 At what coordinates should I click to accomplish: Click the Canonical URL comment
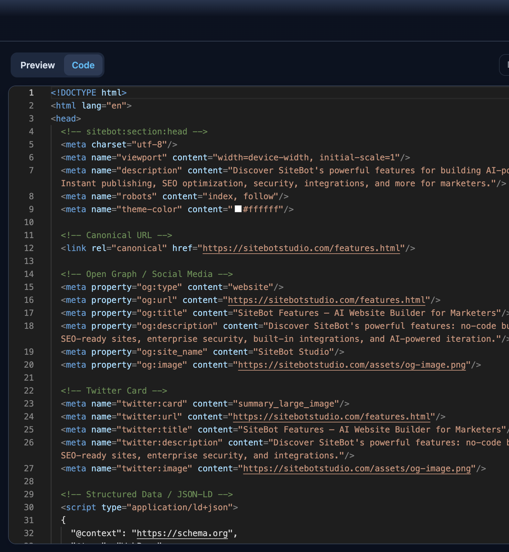(x=116, y=235)
